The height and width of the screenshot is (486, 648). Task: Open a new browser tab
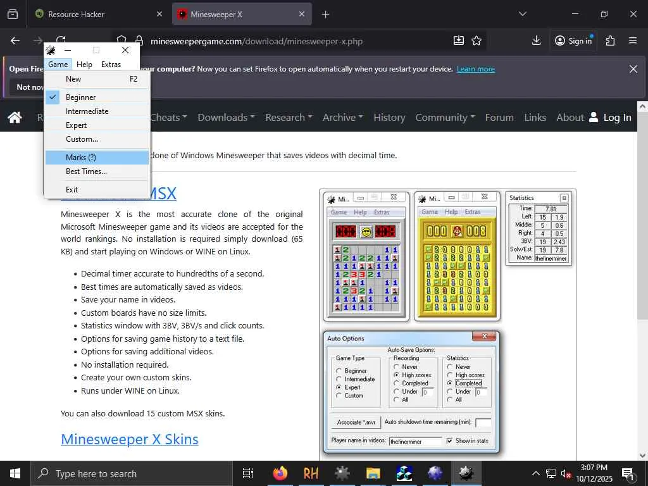pyautogui.click(x=326, y=15)
